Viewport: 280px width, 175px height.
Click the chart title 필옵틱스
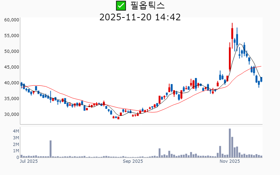pos(147,6)
